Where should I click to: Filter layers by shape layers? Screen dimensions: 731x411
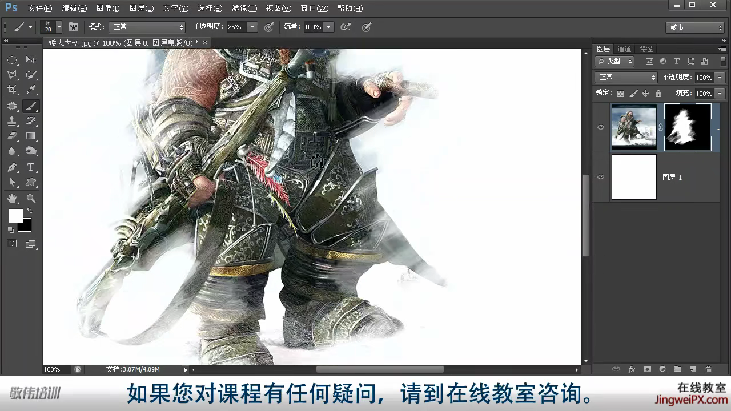point(690,61)
